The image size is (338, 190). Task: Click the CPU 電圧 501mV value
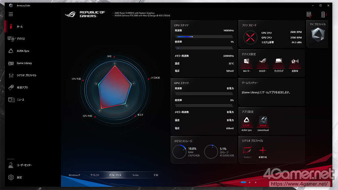(230, 71)
